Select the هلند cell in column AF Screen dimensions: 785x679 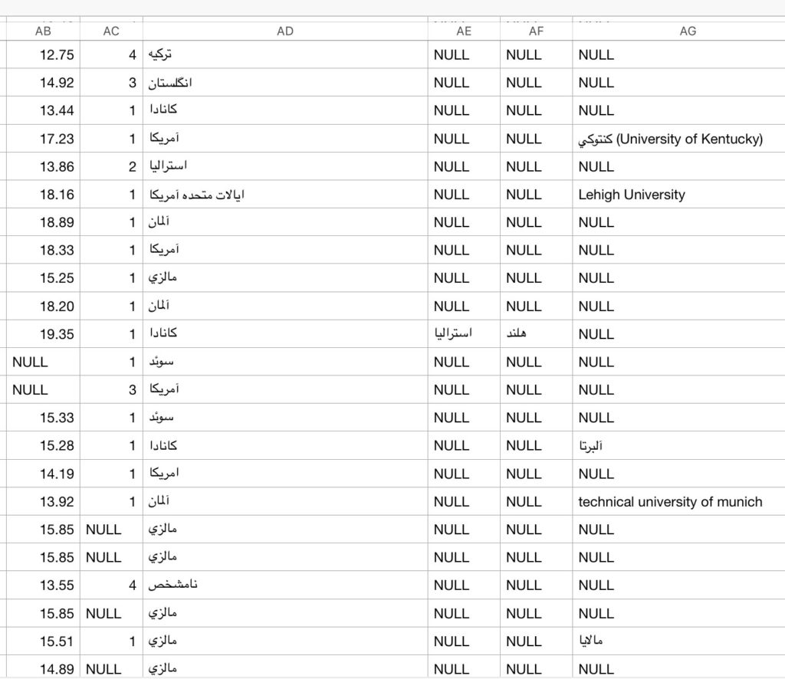coord(524,334)
